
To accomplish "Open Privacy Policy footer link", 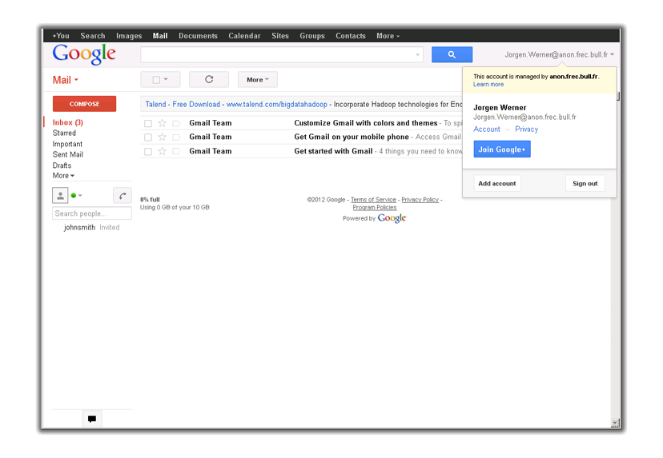I will pos(420,200).
